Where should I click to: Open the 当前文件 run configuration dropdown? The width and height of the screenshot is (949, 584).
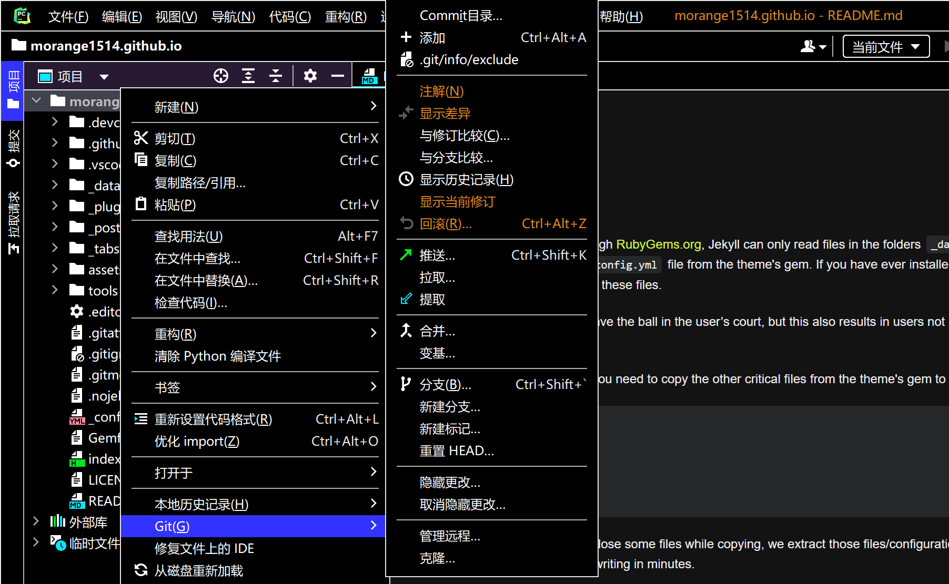coord(886,47)
